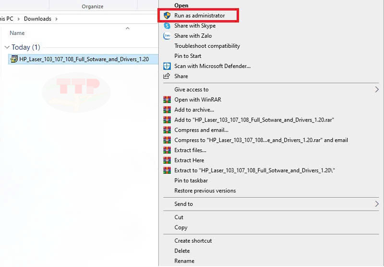This screenshot has height=267, width=384.
Task: Click the Share arrow icon
Action: (x=167, y=76)
